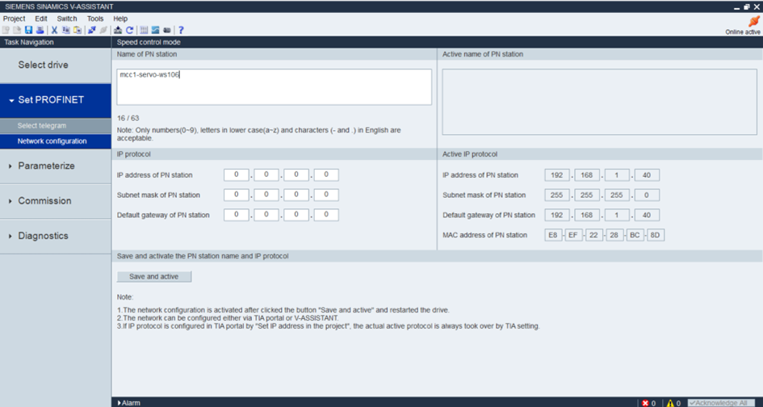Open the Switch menu

(x=67, y=19)
